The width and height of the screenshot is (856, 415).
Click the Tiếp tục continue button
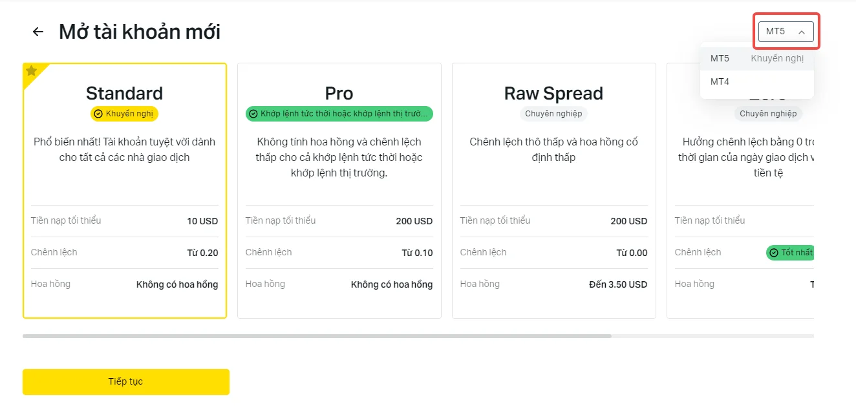126,382
